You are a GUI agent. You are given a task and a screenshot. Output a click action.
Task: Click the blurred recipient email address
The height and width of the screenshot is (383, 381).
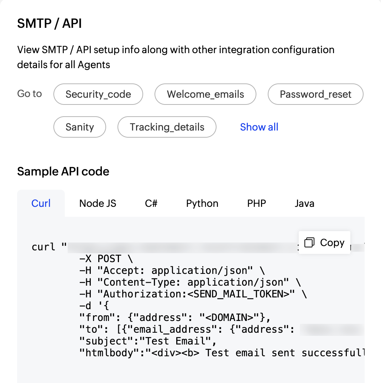(331, 330)
